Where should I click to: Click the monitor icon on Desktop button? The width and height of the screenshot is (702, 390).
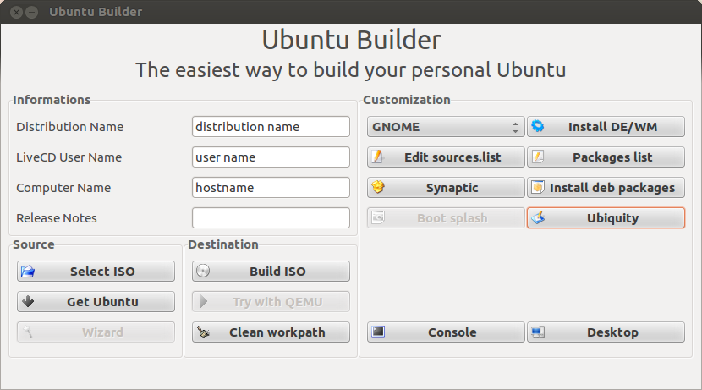click(538, 332)
